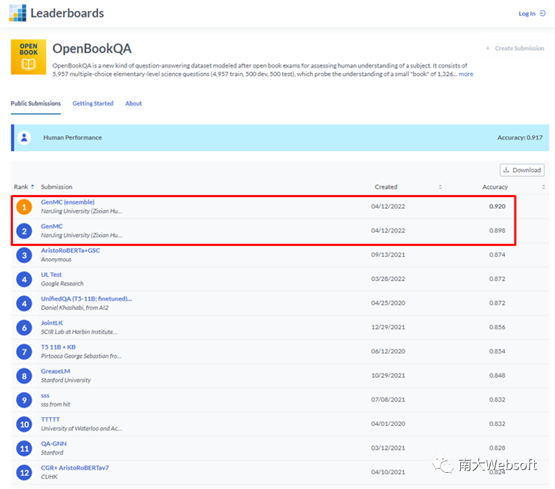Click the rank 7 badge for T5 11B + KB
Image resolution: width=555 pixels, height=489 pixels.
click(24, 352)
